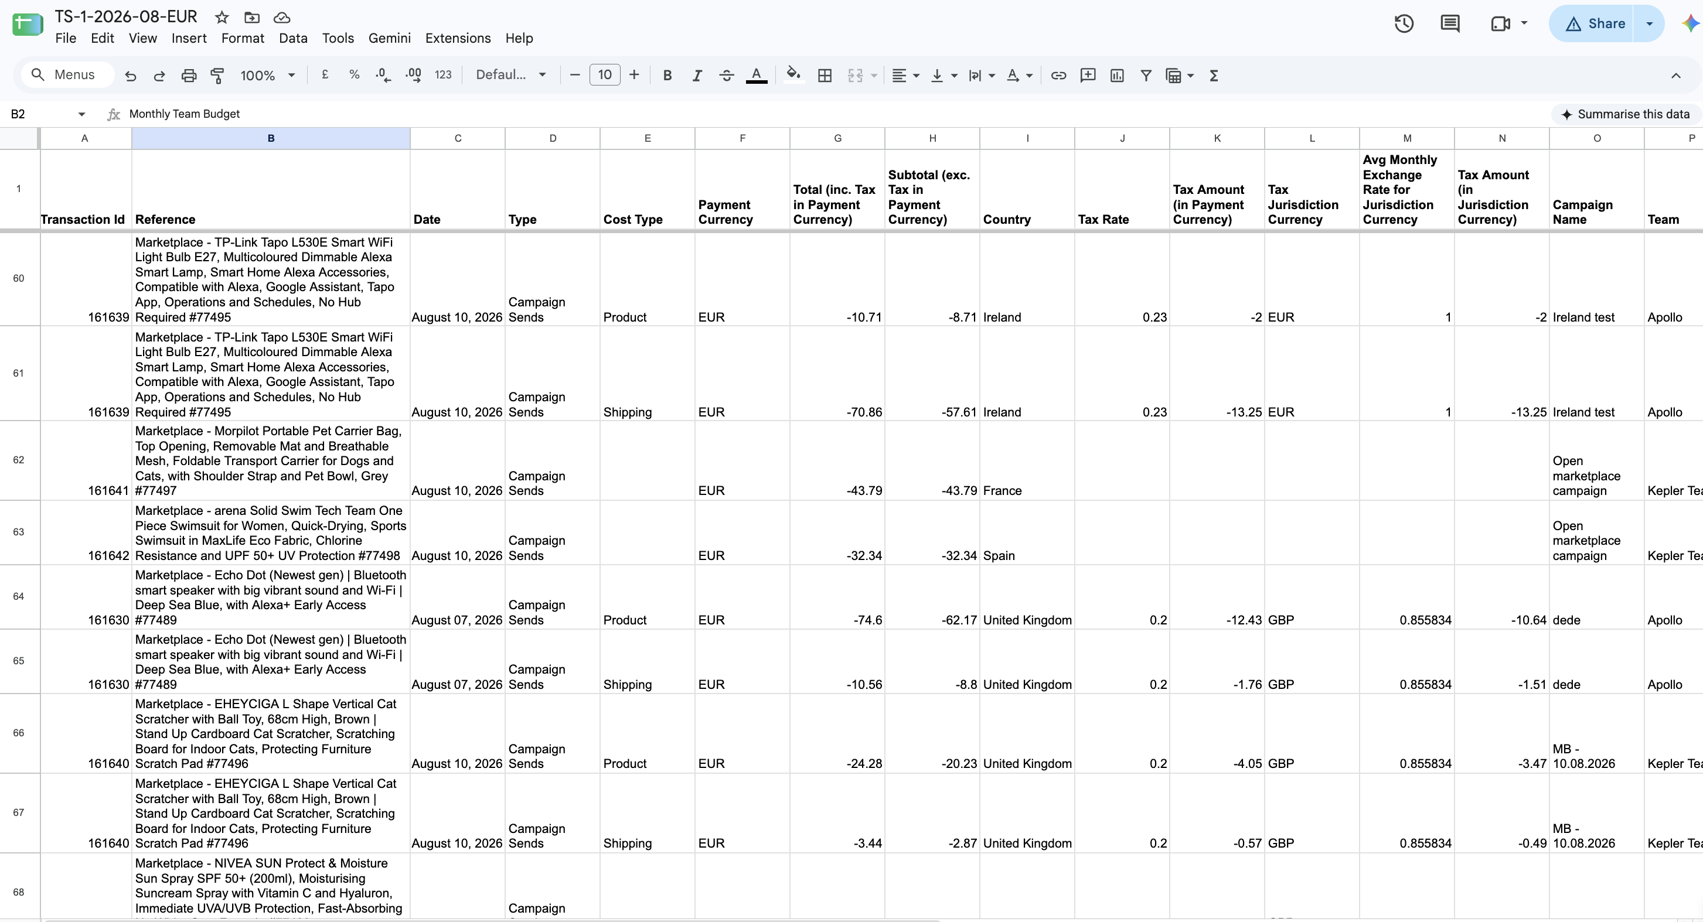The image size is (1703, 922).
Task: View cloud save status icon
Action: click(282, 17)
